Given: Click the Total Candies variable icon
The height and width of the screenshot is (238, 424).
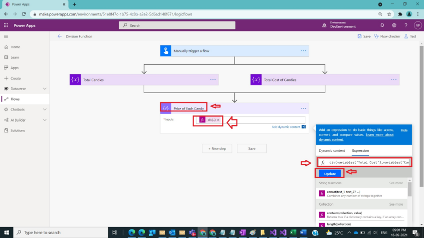Looking at the screenshot, I should (75, 80).
